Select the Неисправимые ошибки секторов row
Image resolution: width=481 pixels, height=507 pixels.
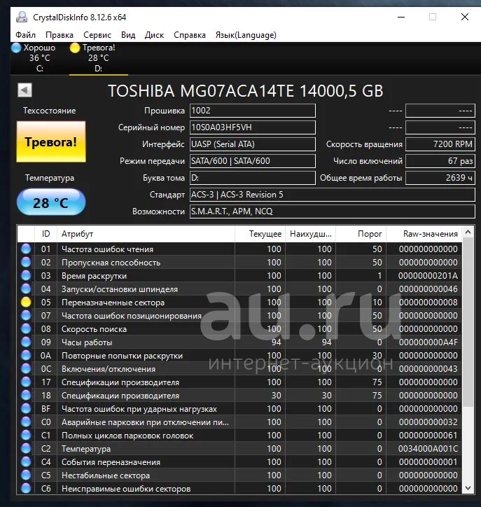pos(239,488)
